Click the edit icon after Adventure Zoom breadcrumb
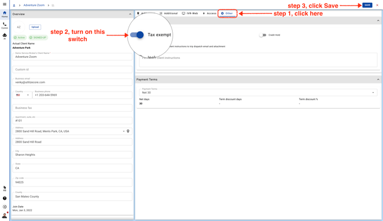This screenshot has width=383, height=221. (x=53, y=5)
